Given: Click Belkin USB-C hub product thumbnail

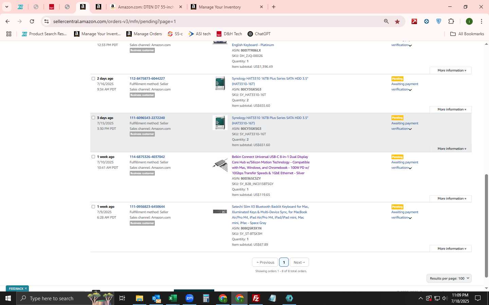Looking at the screenshot, I should [x=220, y=165].
